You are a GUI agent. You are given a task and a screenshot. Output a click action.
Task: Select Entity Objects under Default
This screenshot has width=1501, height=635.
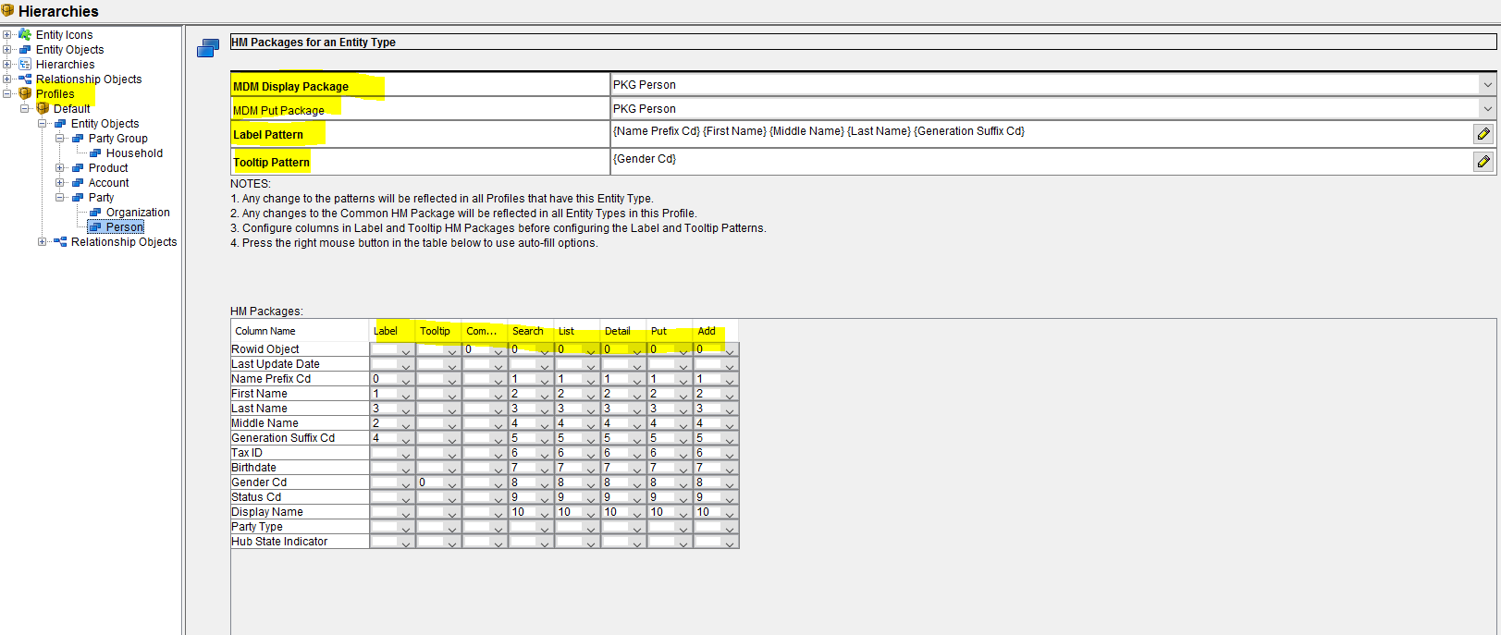[x=105, y=124]
